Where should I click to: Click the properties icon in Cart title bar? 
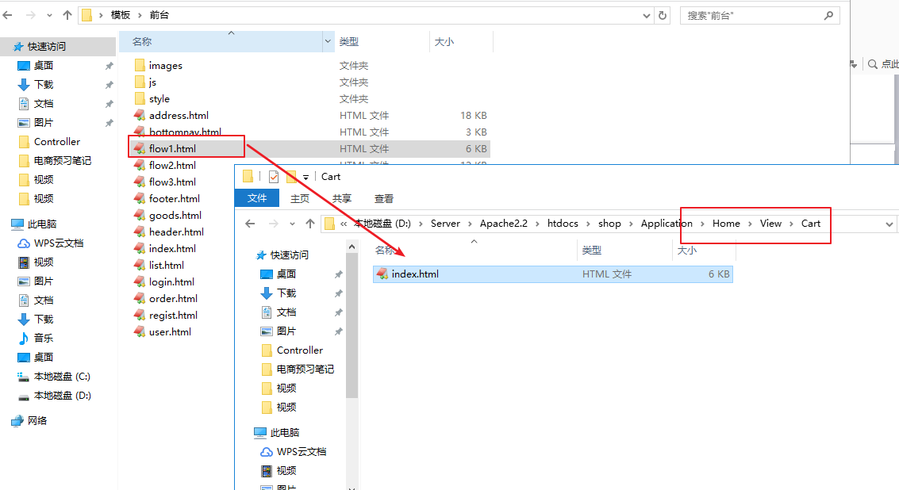click(x=274, y=177)
